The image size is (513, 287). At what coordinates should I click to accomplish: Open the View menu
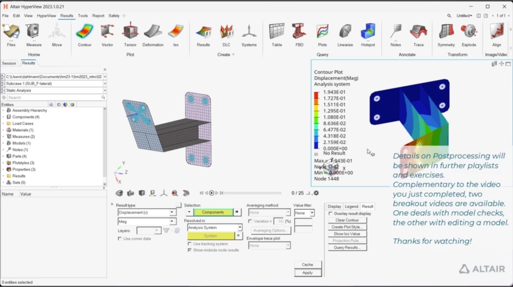click(x=28, y=16)
